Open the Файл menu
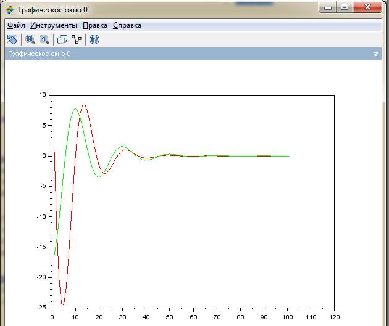The height and width of the screenshot is (326, 389). [16, 25]
